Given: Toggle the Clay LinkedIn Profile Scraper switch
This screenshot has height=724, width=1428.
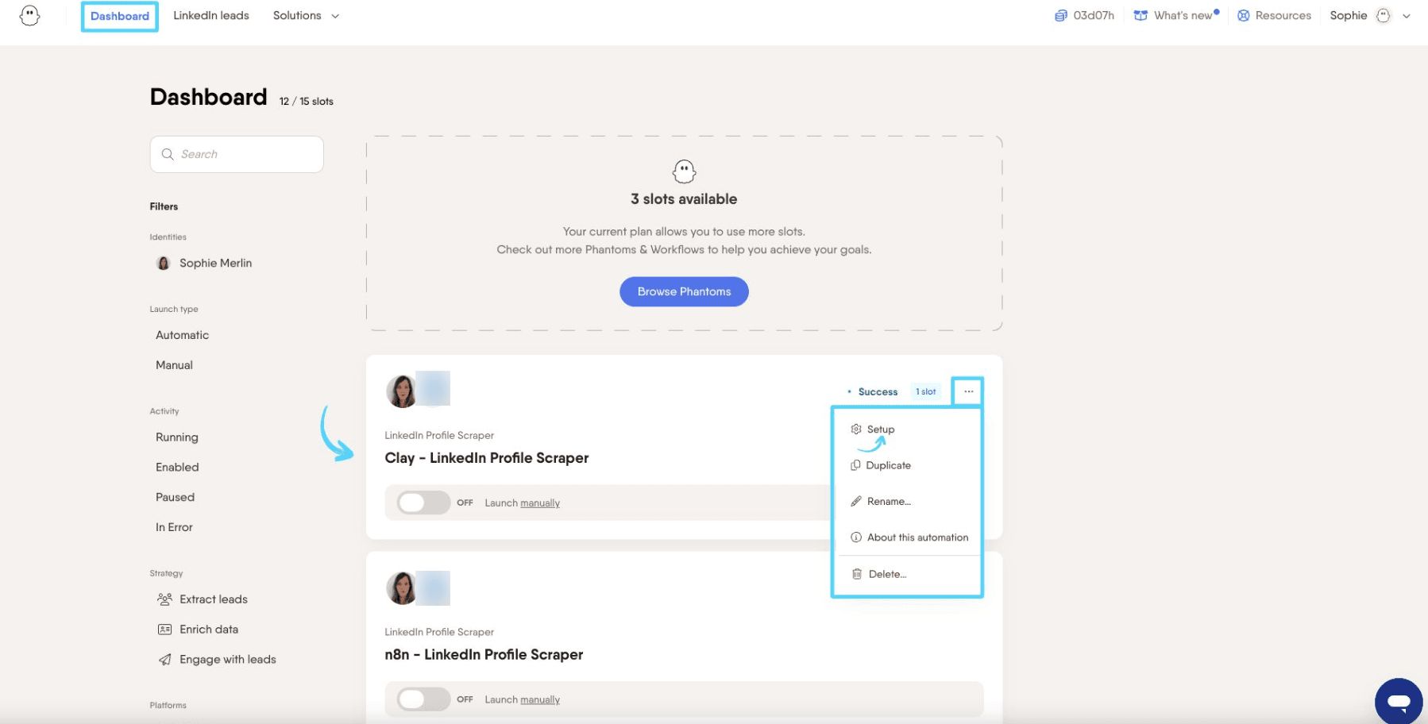Looking at the screenshot, I should point(423,503).
